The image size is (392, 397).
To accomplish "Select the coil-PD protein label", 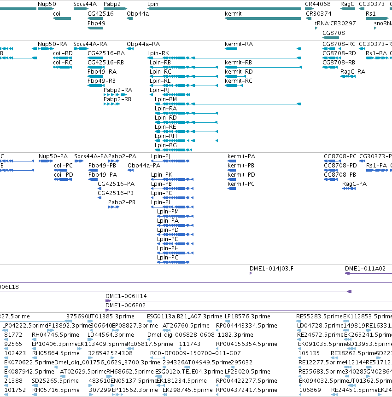I will pos(64,175).
